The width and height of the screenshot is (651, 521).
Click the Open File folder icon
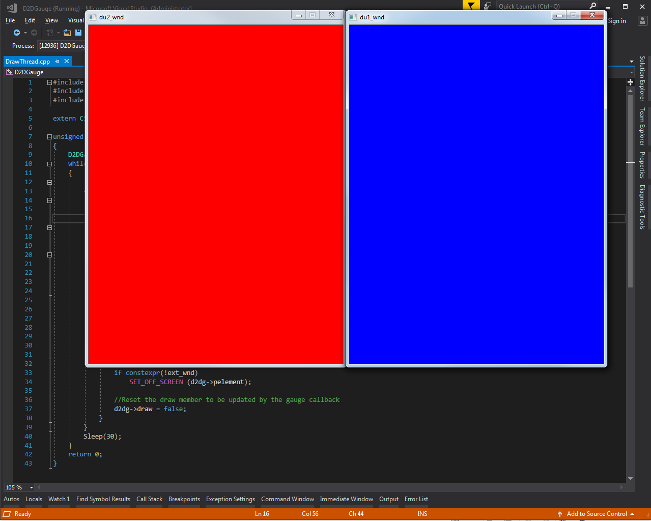coord(67,33)
